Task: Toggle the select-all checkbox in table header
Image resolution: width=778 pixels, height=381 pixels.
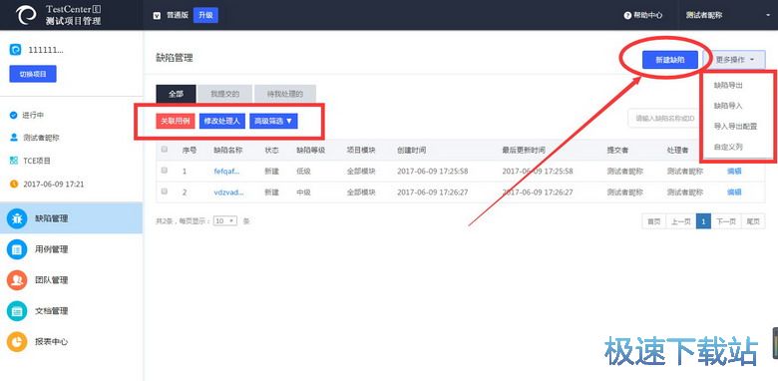Action: [x=165, y=150]
